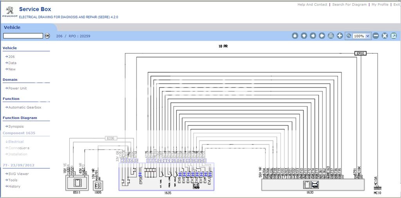Pan the diagram right with the right arrow
The height and width of the screenshot is (198, 401).
[322, 36]
